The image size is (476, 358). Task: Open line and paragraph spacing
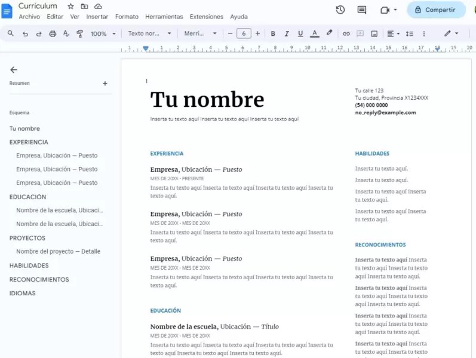[409, 33]
